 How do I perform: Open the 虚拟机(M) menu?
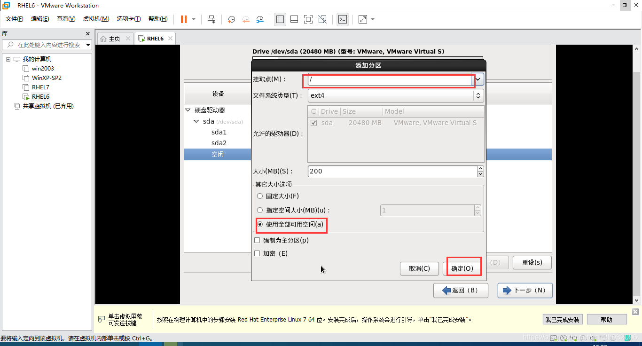point(96,19)
